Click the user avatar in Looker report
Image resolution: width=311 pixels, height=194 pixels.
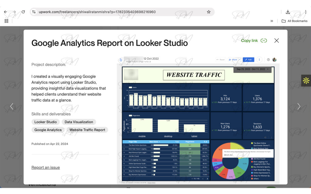point(275,60)
